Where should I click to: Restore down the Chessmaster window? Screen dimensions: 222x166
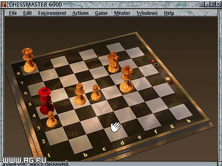(213, 4)
